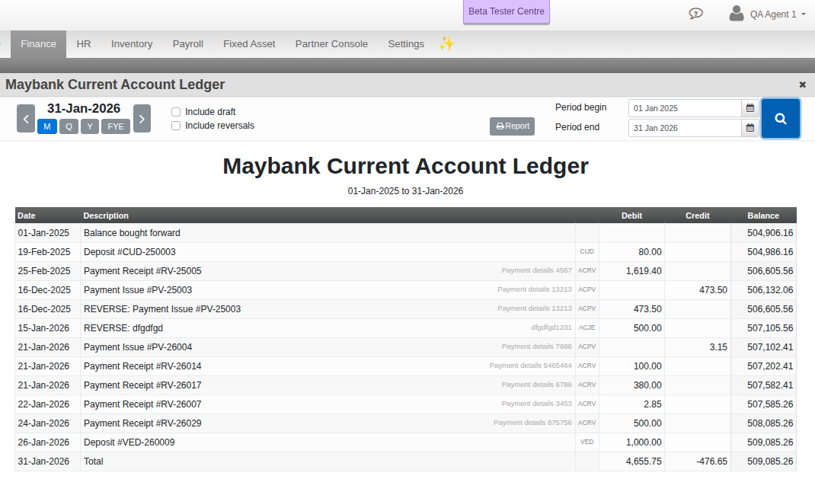Go to the next period arrow
This screenshot has width=815, height=495.
142,119
